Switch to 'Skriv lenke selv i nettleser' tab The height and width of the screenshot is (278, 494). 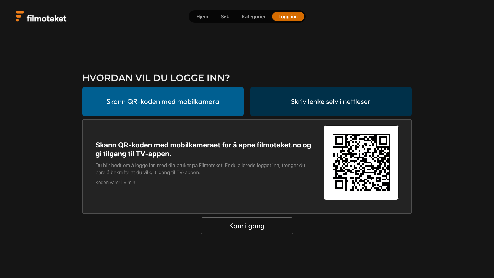pyautogui.click(x=331, y=101)
